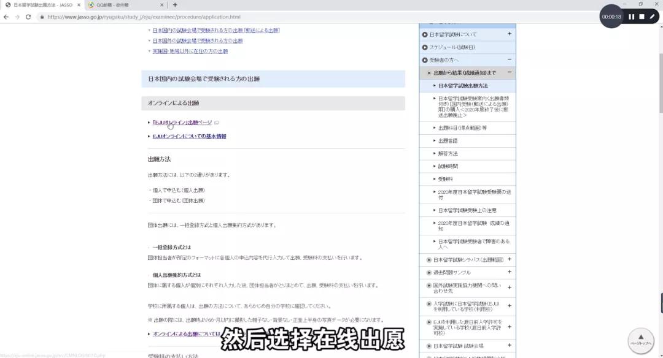Click the ページトップへ back-to-top button
Image resolution: width=663 pixels, height=358 pixels.
click(640, 340)
